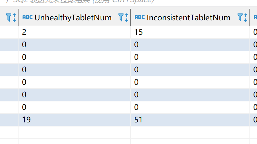
Task: Select the UnhealthyTabletNum column header label
Action: (73, 18)
